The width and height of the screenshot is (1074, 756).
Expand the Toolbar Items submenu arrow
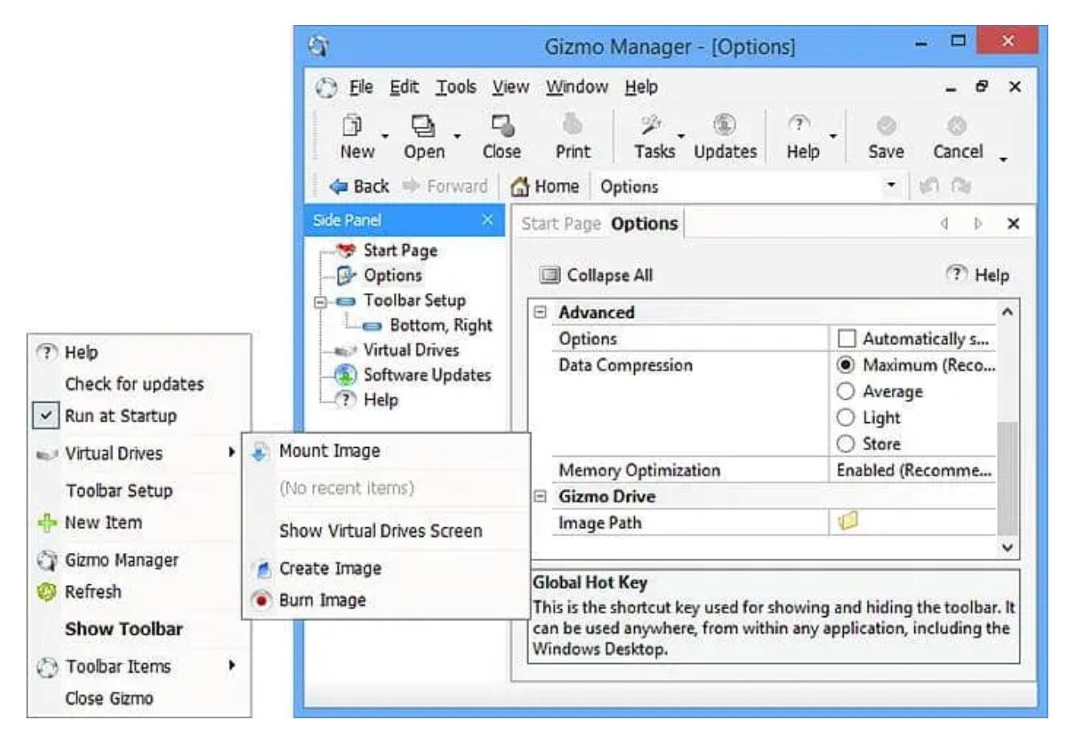231,665
